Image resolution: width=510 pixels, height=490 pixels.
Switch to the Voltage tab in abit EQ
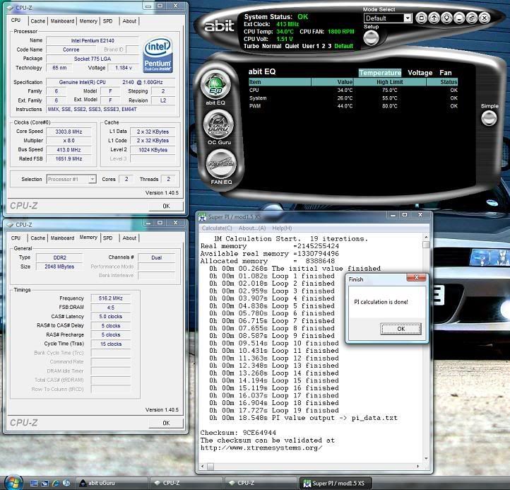pos(420,73)
